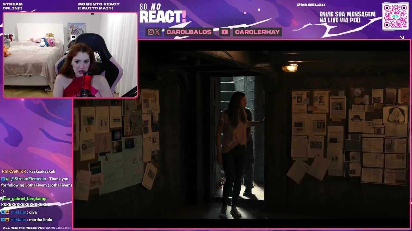Screen dimensions: 412x231
Task: Click "ALL RIGHTS RESERVED CAROLBALDS!" footer text
Action: coord(37,228)
